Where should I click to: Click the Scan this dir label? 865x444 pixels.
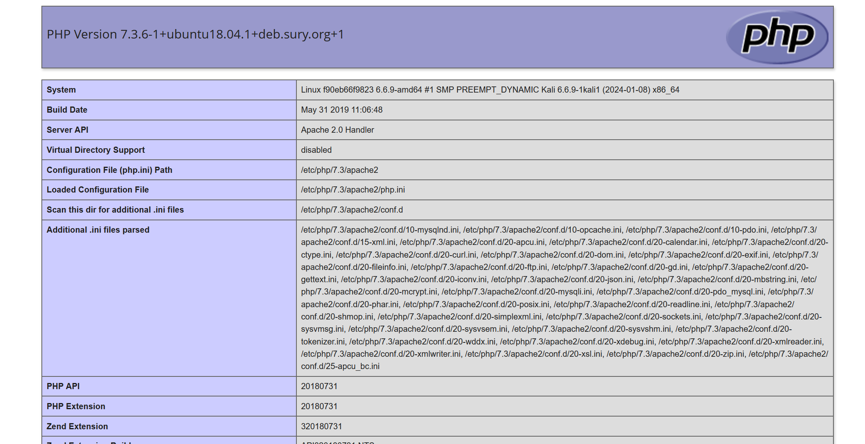[x=115, y=210]
